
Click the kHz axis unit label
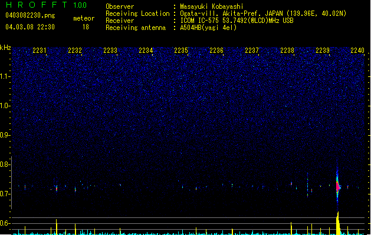[5, 48]
